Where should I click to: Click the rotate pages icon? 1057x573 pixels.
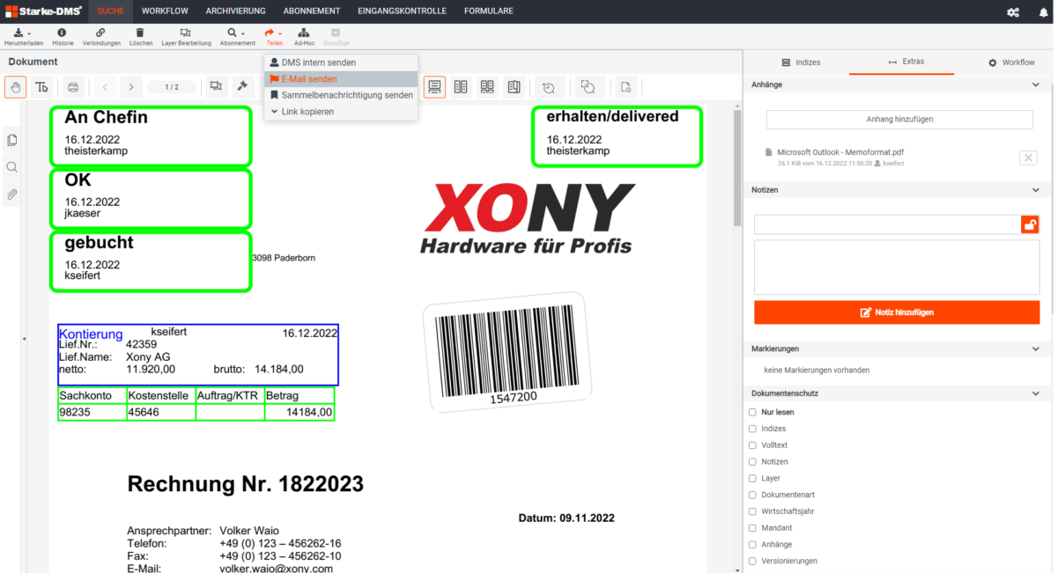tap(588, 87)
